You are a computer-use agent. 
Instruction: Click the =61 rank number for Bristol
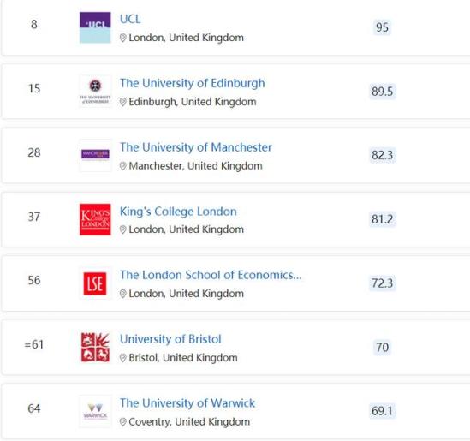coord(34,344)
